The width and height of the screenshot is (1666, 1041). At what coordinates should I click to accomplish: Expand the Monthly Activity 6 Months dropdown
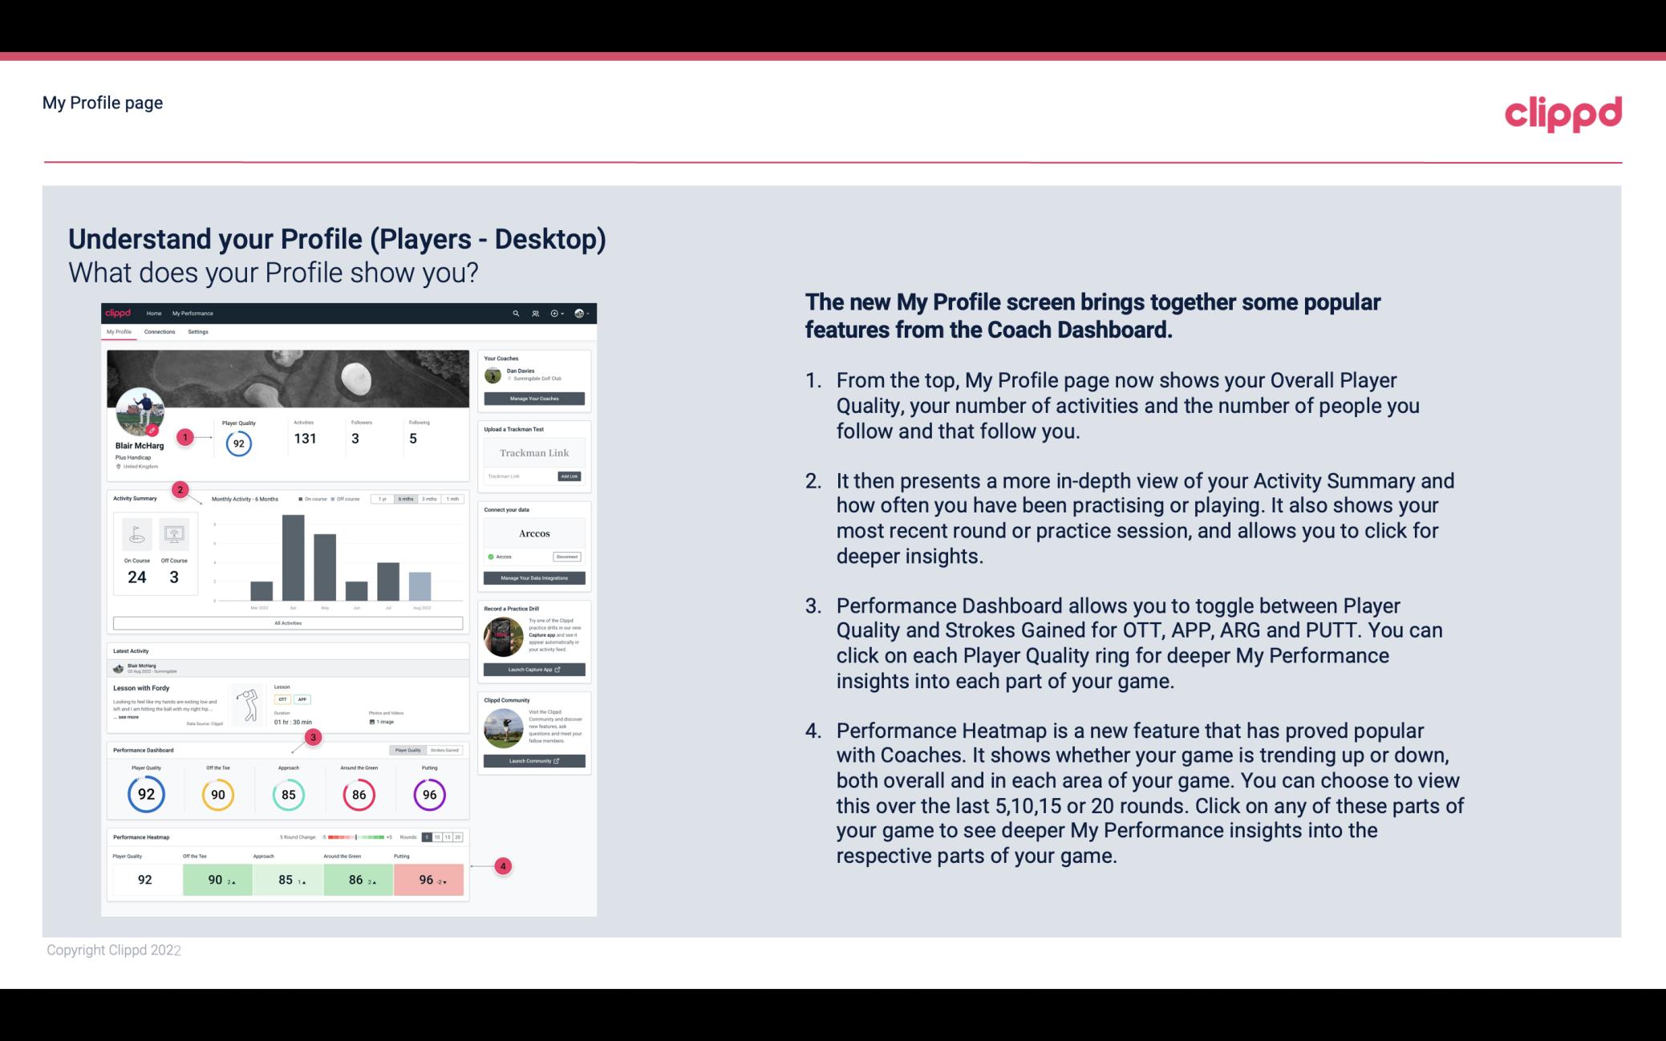(x=407, y=500)
